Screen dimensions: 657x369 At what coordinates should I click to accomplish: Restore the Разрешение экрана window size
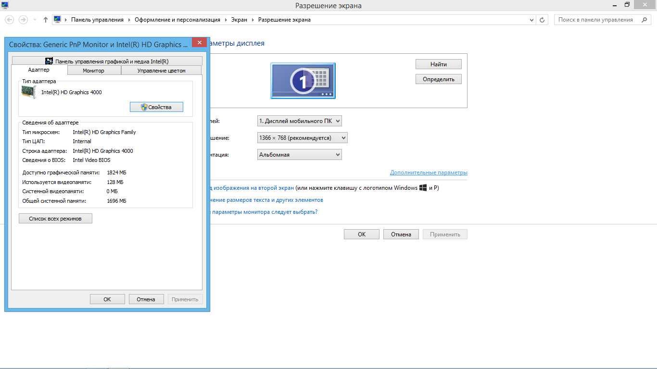pos(627,5)
